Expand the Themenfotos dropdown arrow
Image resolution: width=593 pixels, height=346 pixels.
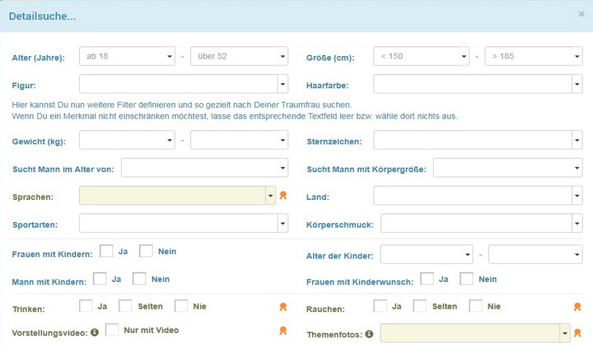pos(565,333)
